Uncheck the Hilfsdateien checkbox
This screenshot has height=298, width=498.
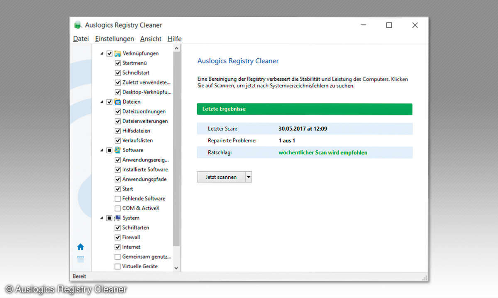point(117,131)
